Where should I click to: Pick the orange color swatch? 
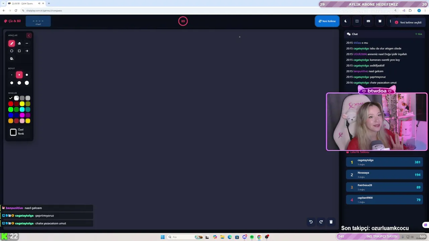(x=11, y=121)
